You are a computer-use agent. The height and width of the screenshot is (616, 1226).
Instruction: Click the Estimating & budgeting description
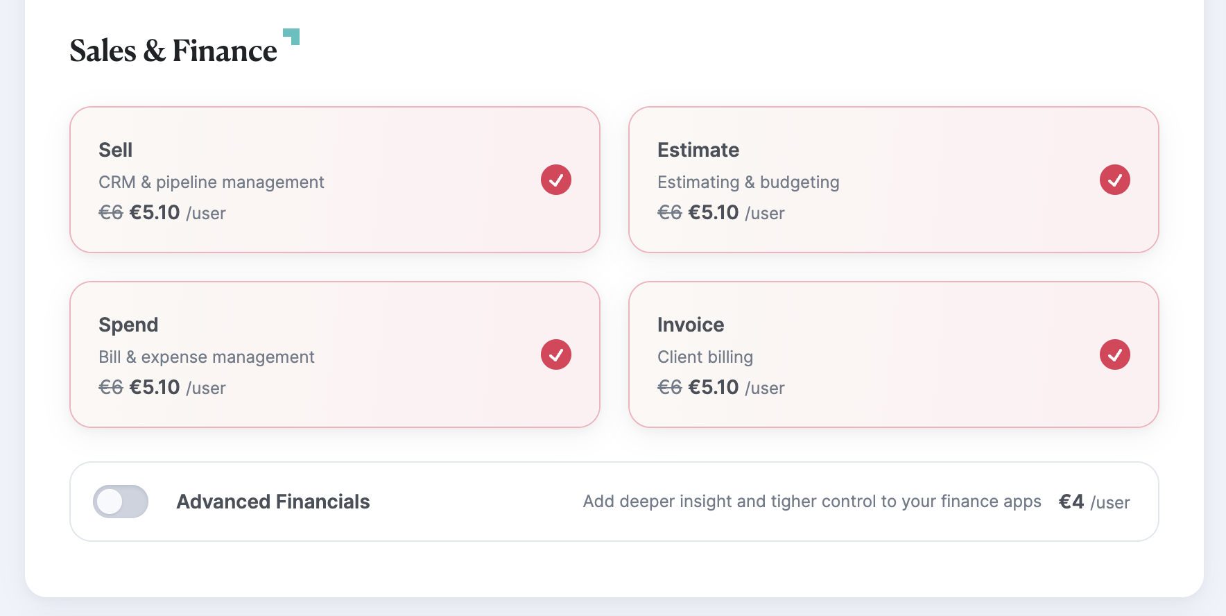[x=748, y=182]
